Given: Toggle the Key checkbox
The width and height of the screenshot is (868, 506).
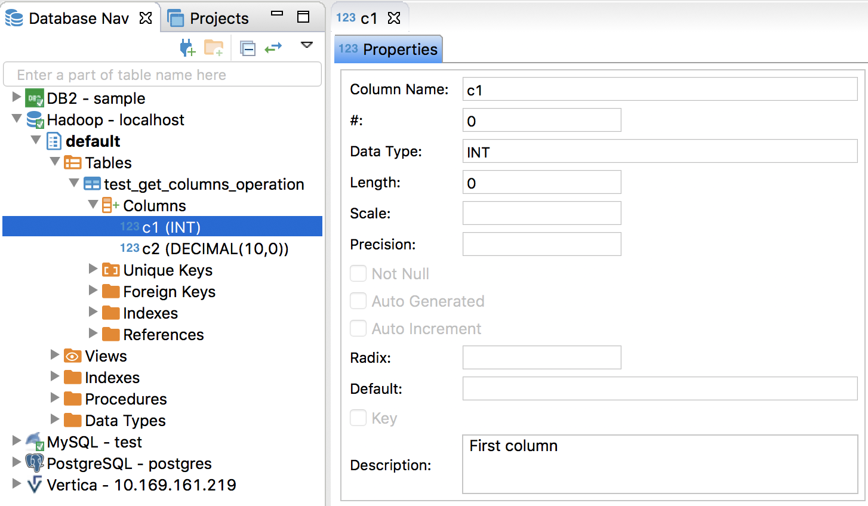Looking at the screenshot, I should tap(358, 418).
